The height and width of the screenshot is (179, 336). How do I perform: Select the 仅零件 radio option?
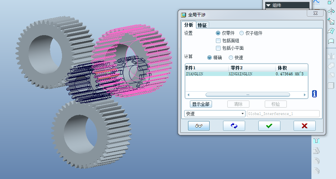pos(218,33)
